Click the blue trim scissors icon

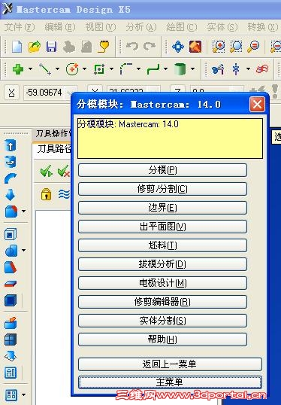pyautogui.click(x=218, y=69)
